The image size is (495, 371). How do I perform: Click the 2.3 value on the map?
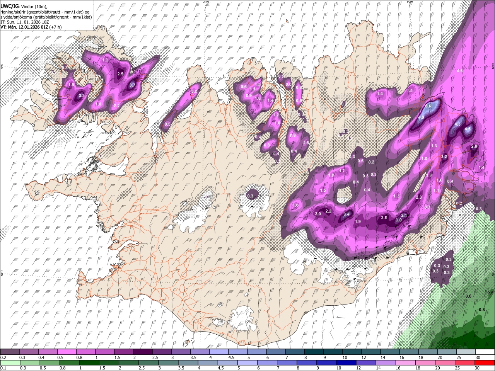click(x=419, y=197)
